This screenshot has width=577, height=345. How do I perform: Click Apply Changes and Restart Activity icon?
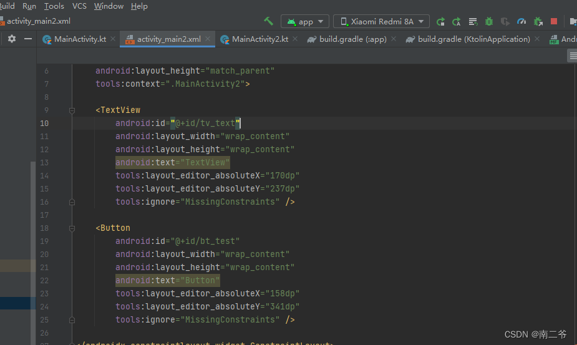pyautogui.click(x=457, y=22)
